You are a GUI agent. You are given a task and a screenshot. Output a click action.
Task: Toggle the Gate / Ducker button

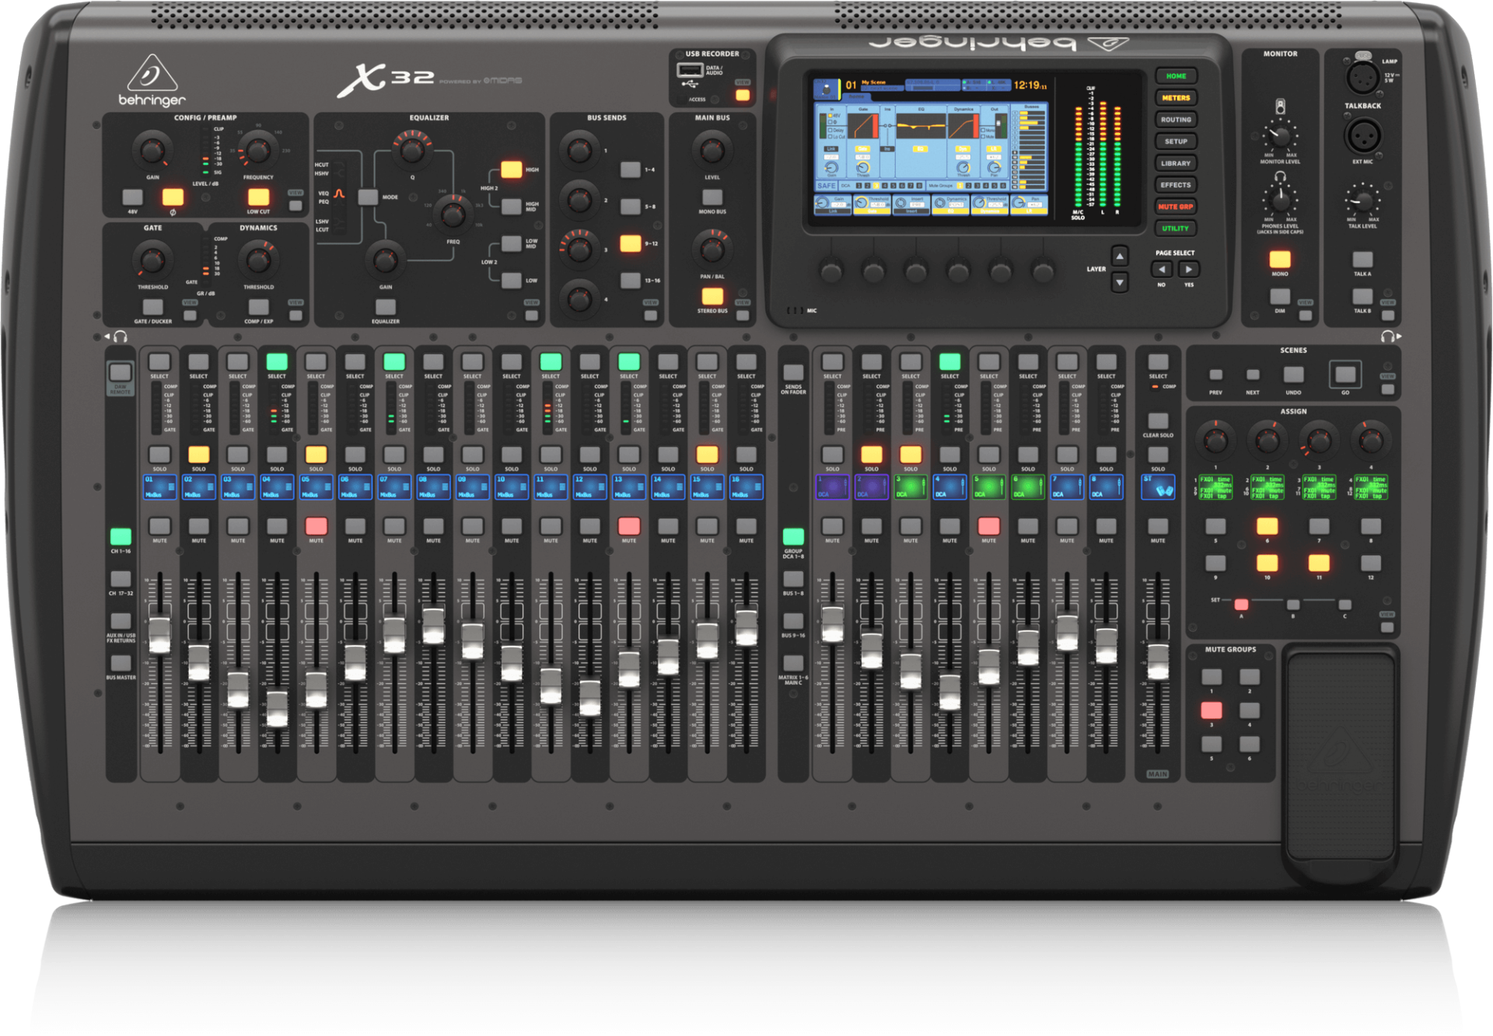pyautogui.click(x=152, y=307)
